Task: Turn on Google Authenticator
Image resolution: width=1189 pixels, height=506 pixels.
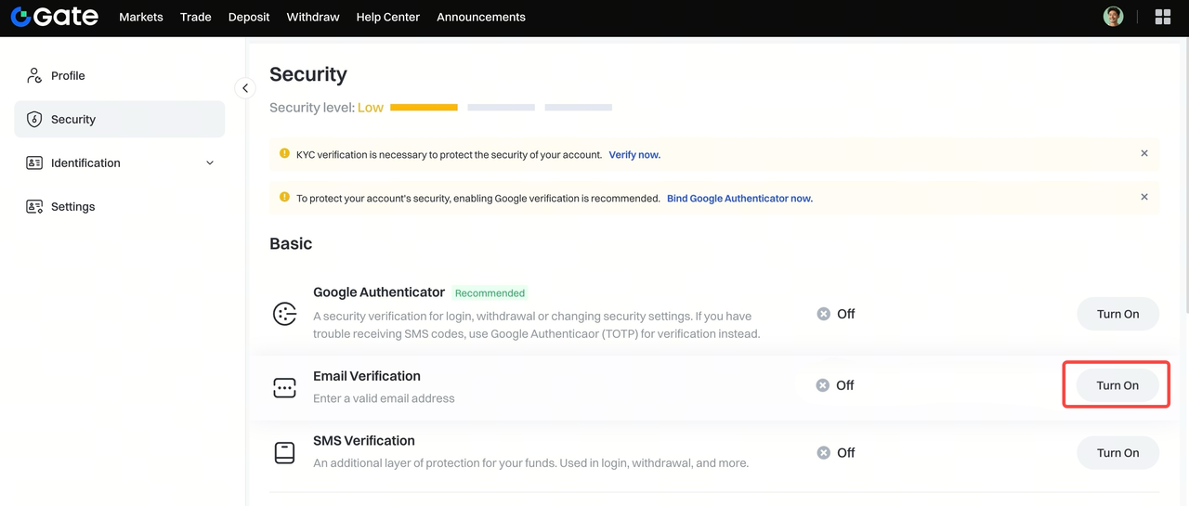Action: 1117,314
